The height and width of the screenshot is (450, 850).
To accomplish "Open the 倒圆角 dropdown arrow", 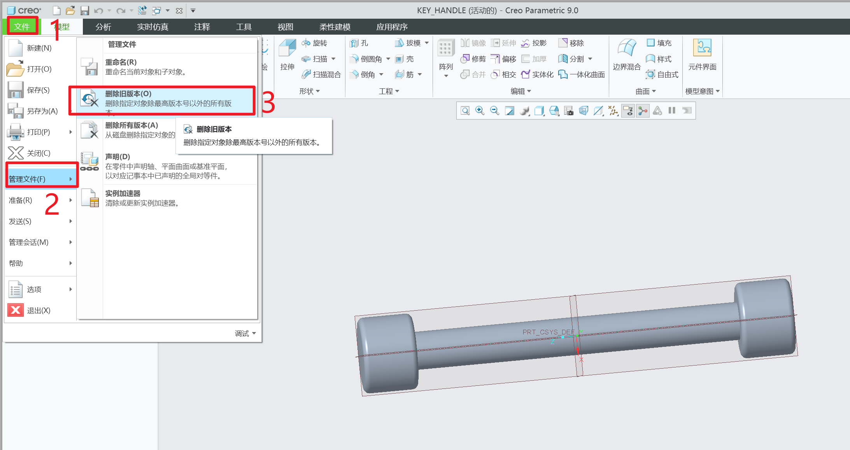I will click(388, 59).
